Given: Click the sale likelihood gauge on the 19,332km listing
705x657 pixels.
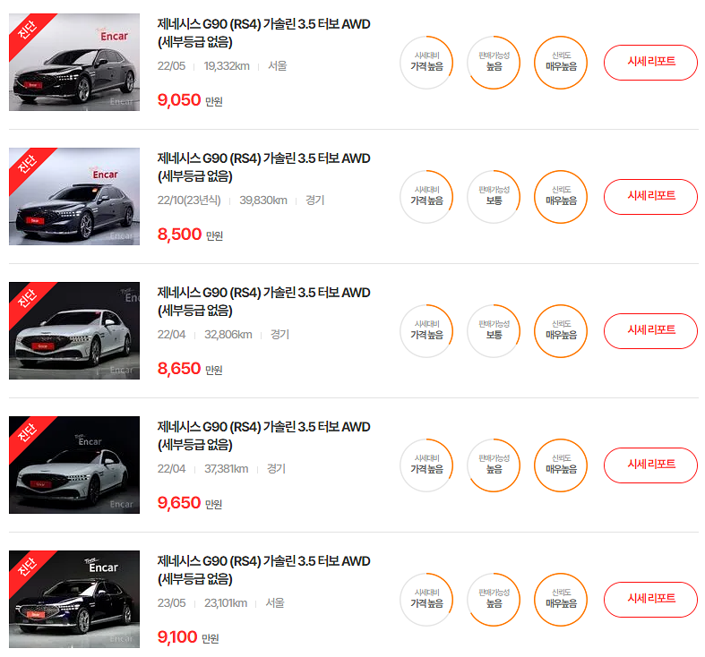Looking at the screenshot, I should coord(494,63).
